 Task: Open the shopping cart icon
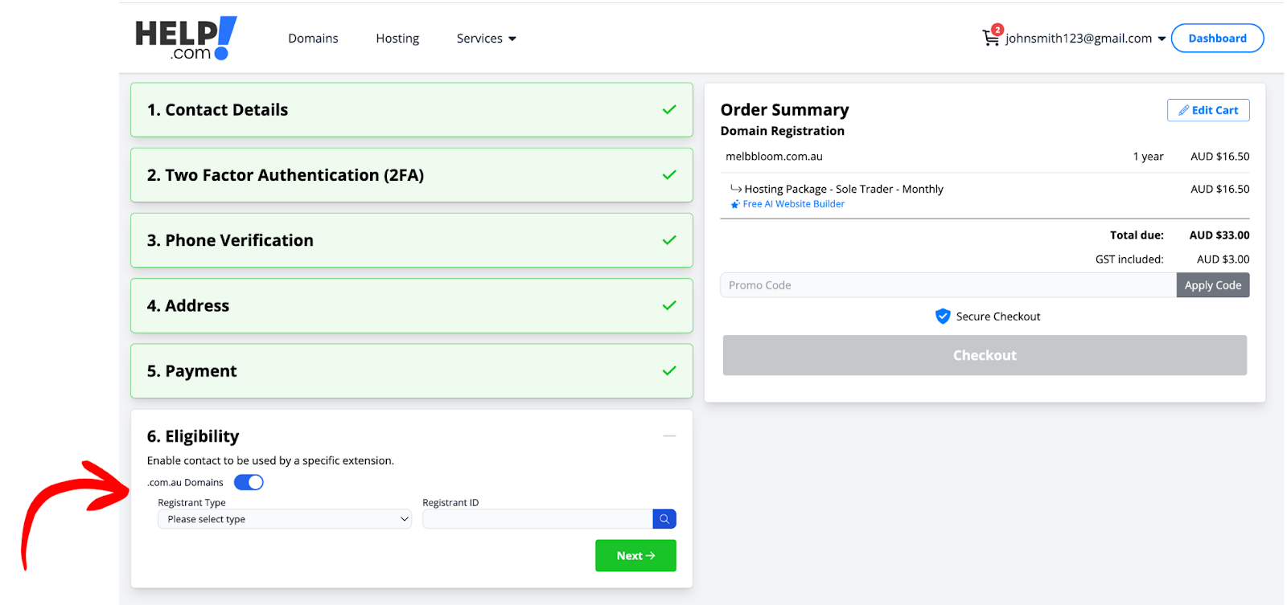(990, 38)
